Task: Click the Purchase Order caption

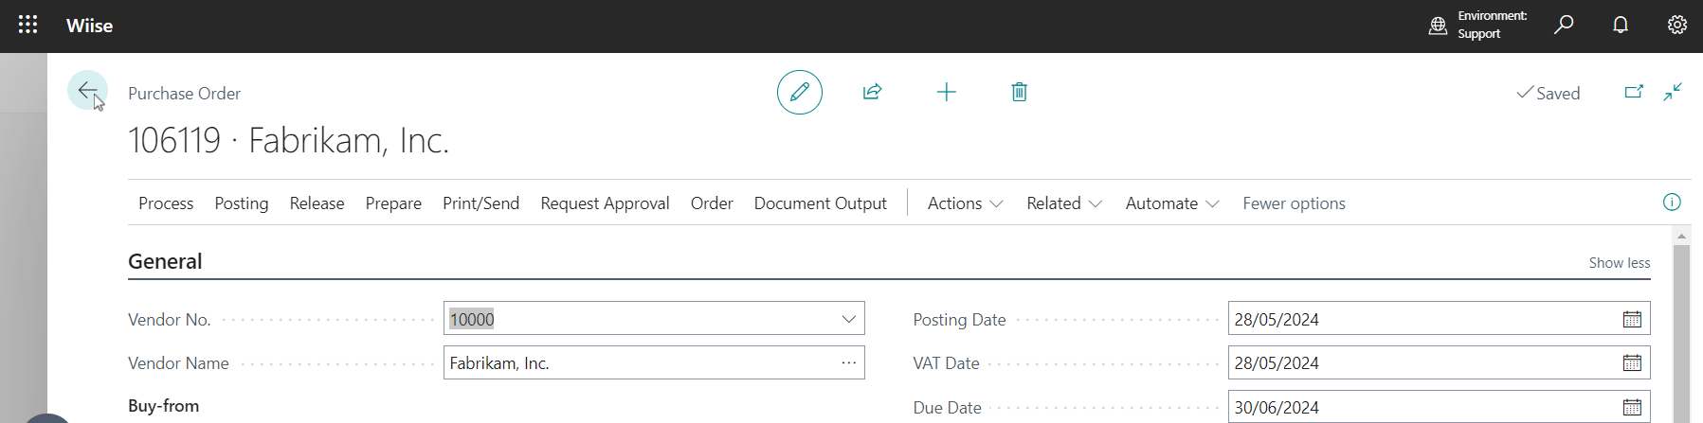Action: click(x=184, y=94)
